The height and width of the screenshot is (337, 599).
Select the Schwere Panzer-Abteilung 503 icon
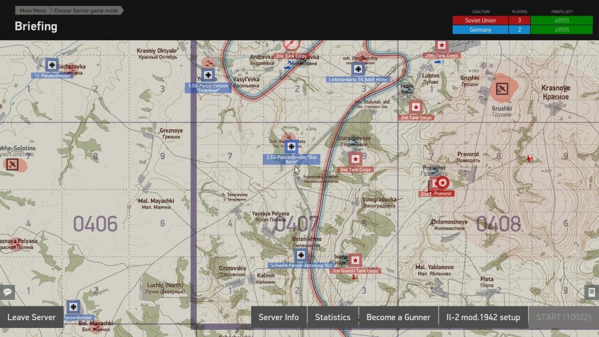click(301, 255)
